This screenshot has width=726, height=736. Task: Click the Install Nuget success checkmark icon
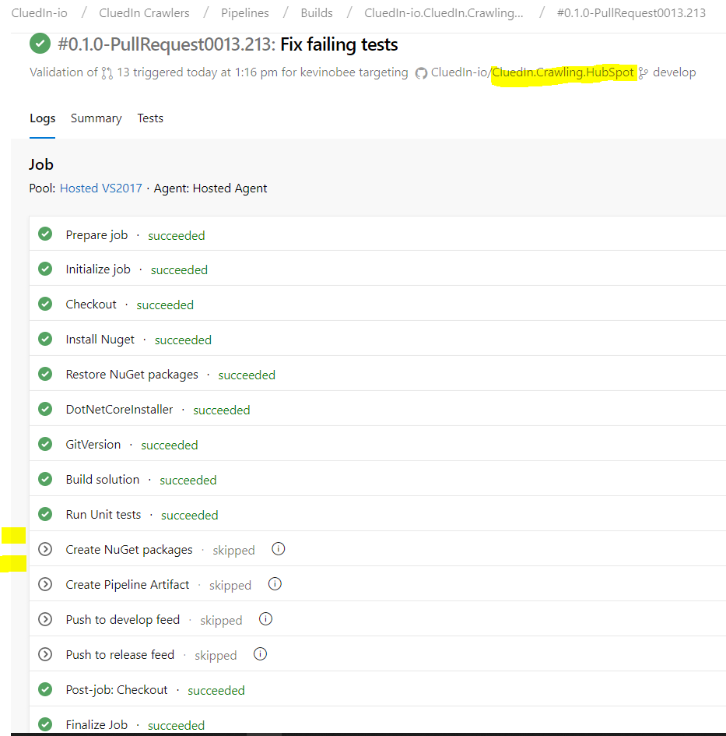click(x=45, y=339)
